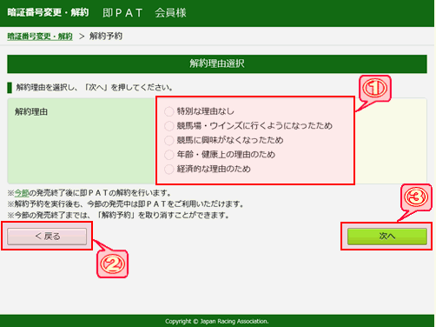Select the 特別な理由なし radio button
Viewport: 436px width, 327px height.
(x=168, y=111)
